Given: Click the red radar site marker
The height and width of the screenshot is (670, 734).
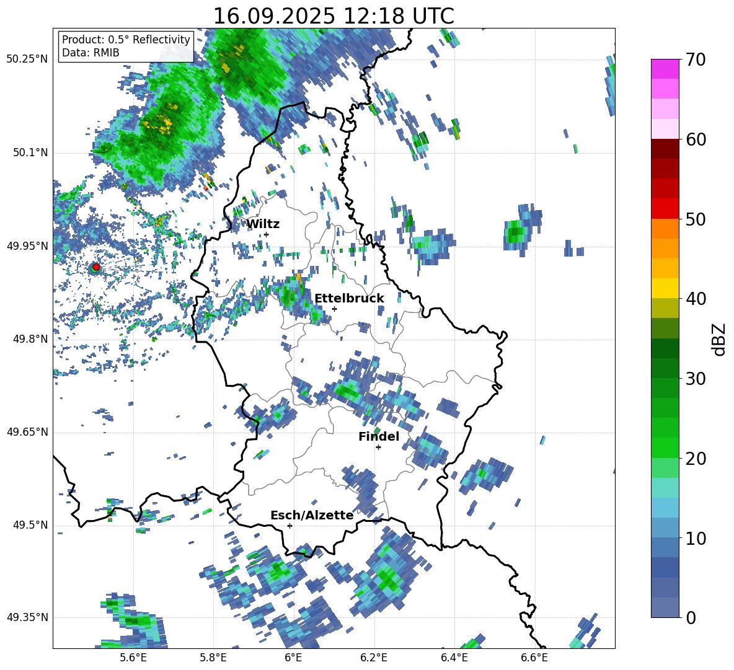Looking at the screenshot, I should click(x=95, y=267).
